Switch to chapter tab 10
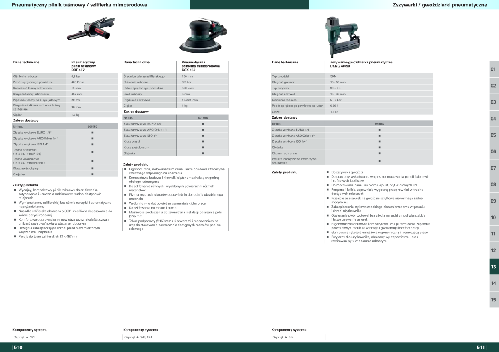Screen dimensions: 499x352 point(494,217)
